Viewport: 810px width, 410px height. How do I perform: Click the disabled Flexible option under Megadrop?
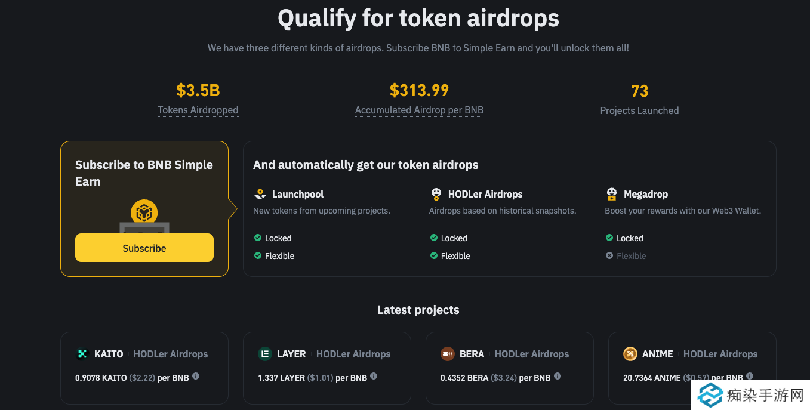click(x=631, y=256)
